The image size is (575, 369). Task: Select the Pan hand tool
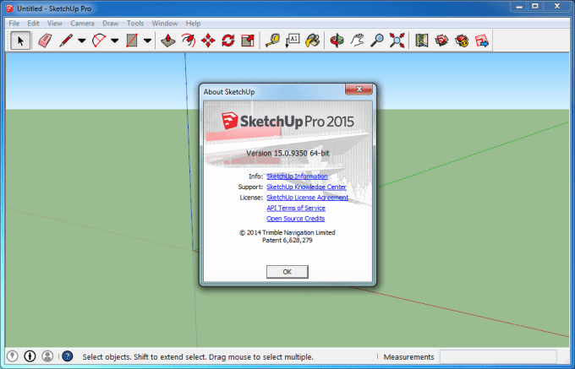pos(357,41)
